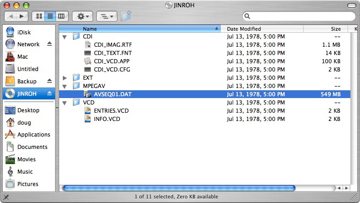
Task: Select the CDI_TEXT.FNT file
Action: click(x=113, y=53)
